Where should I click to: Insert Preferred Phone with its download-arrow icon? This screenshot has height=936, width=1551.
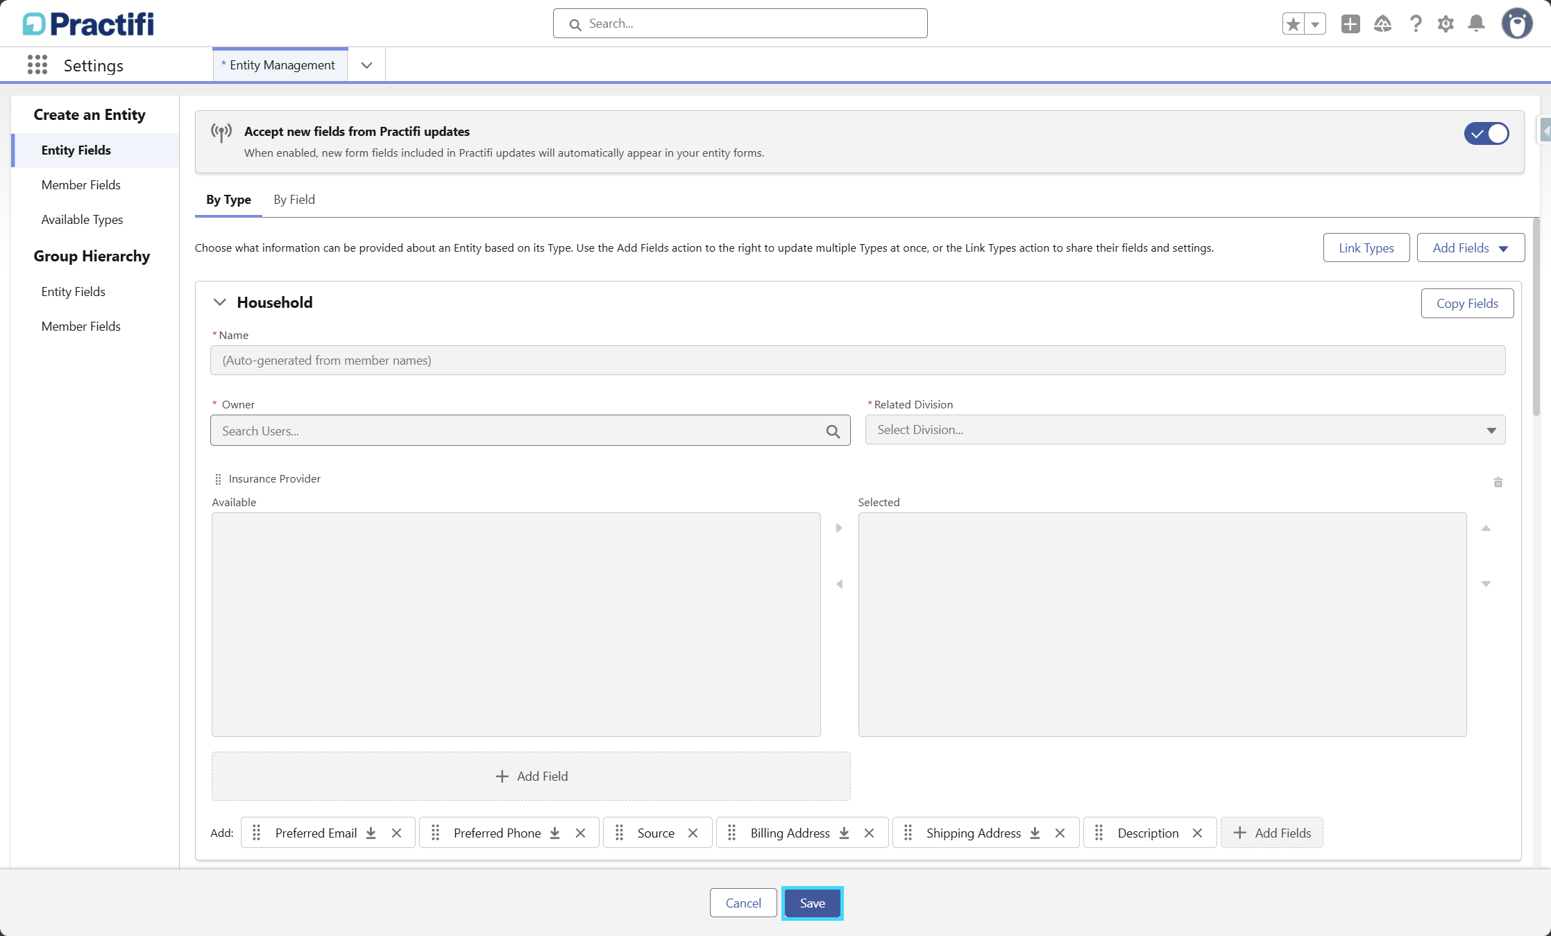click(555, 833)
